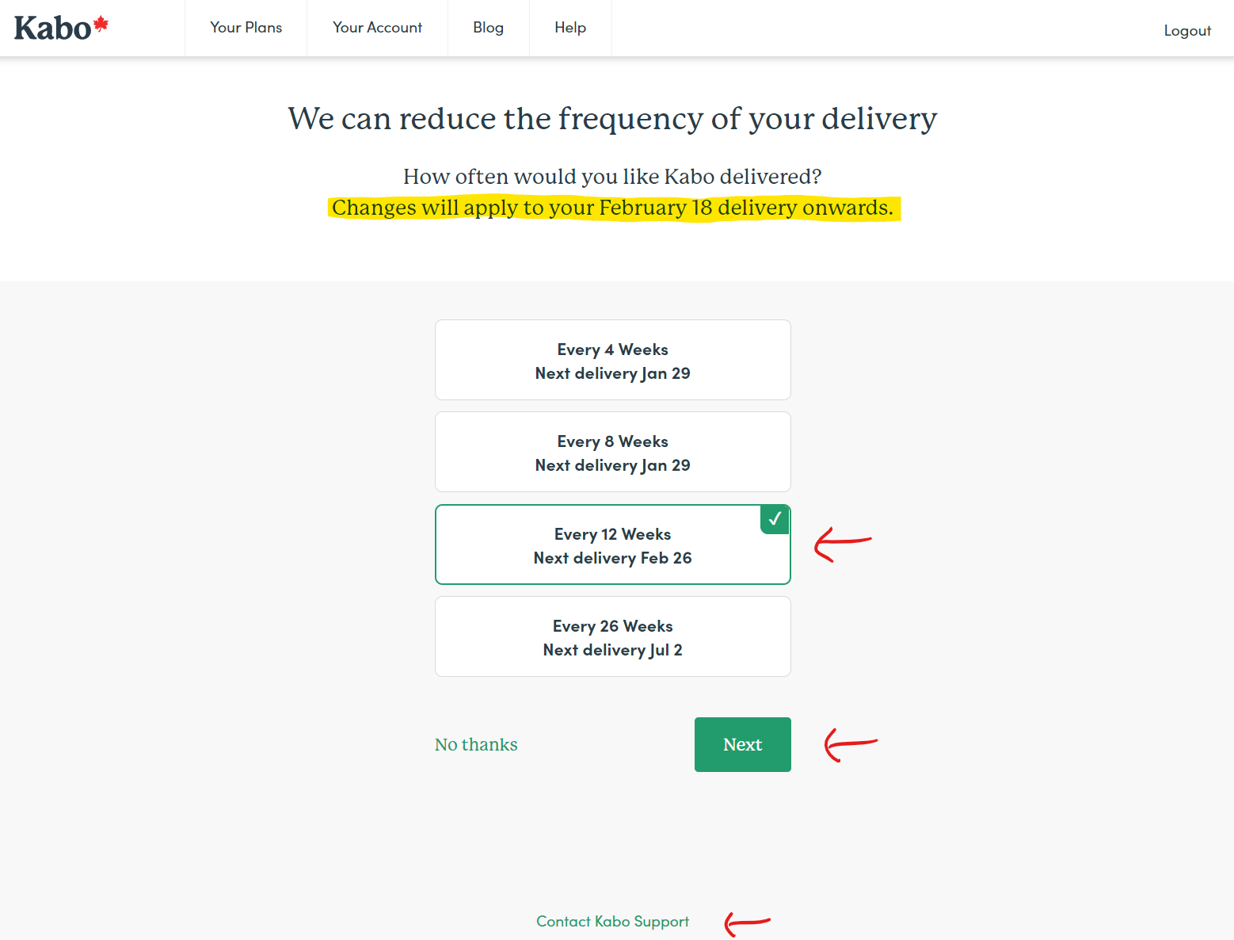The height and width of the screenshot is (940, 1234).
Task: Click the Kabo logo
Action: click(61, 29)
